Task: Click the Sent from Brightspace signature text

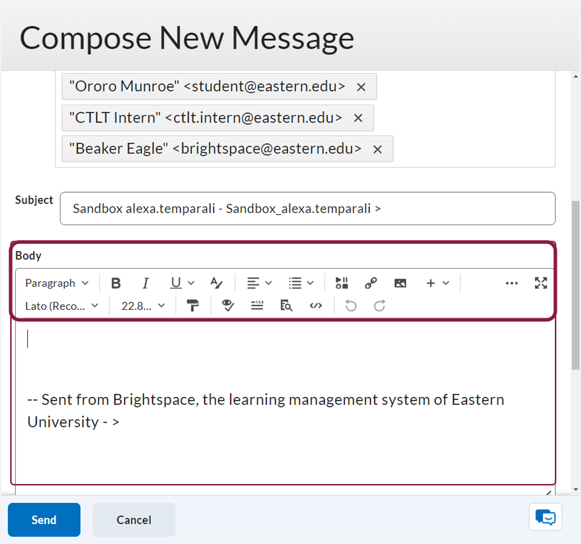Action: point(266,410)
